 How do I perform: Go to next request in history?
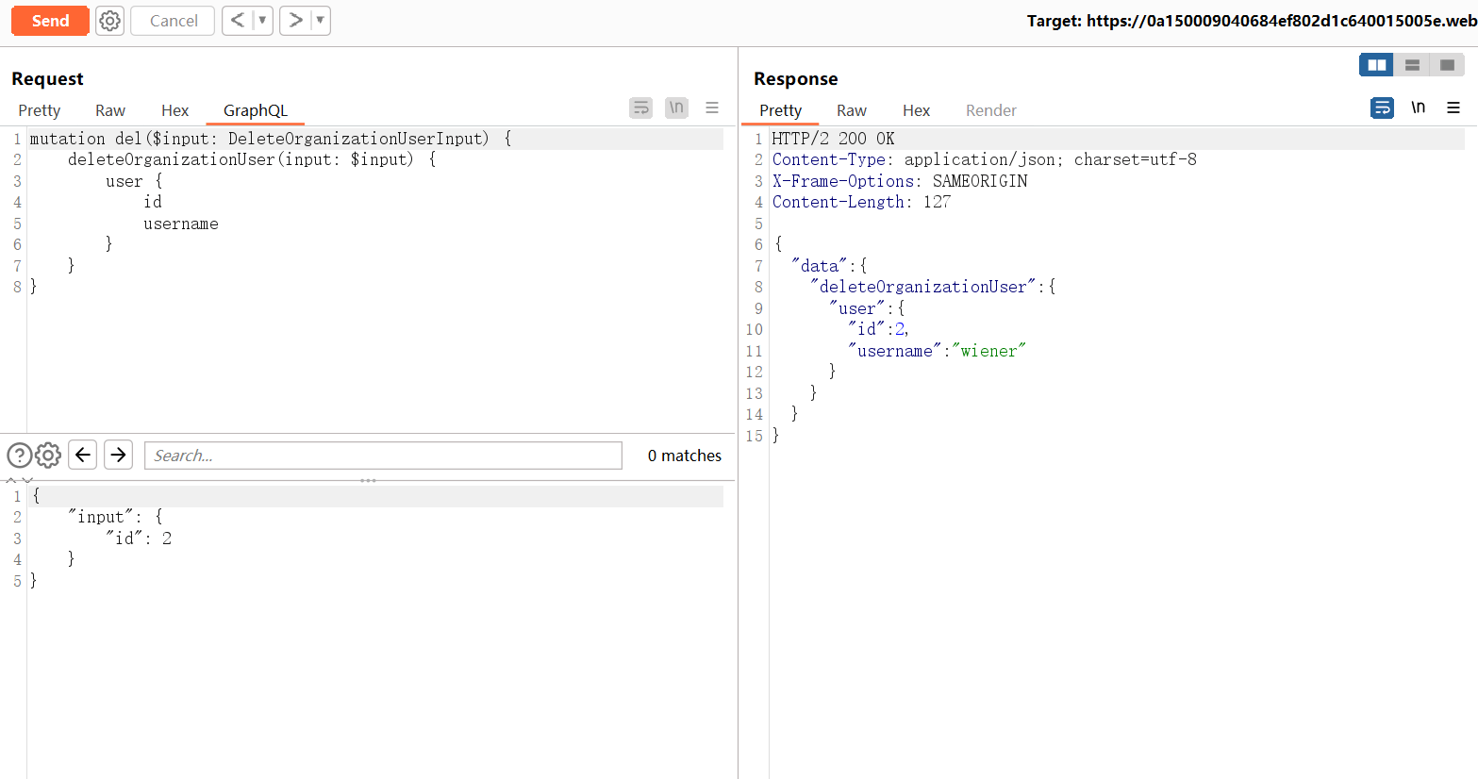pos(295,21)
